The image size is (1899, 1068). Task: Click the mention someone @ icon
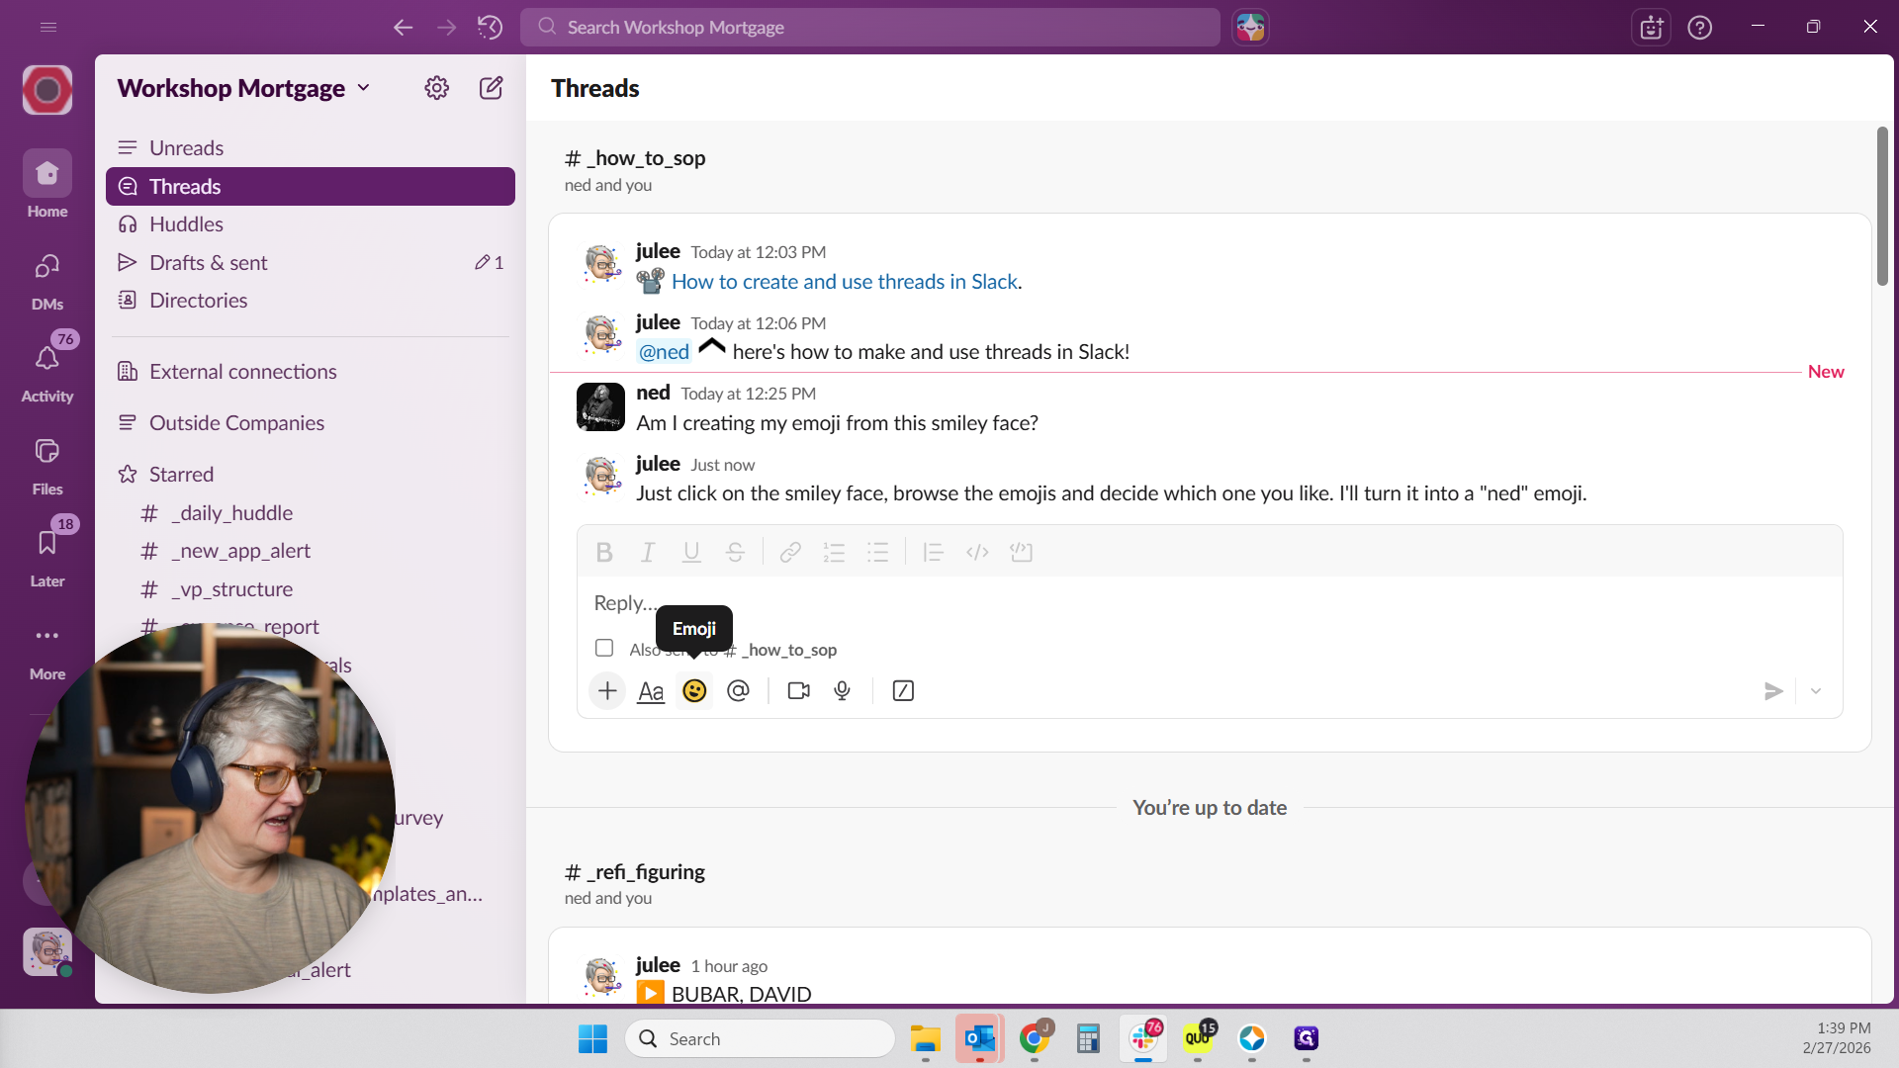tap(738, 691)
